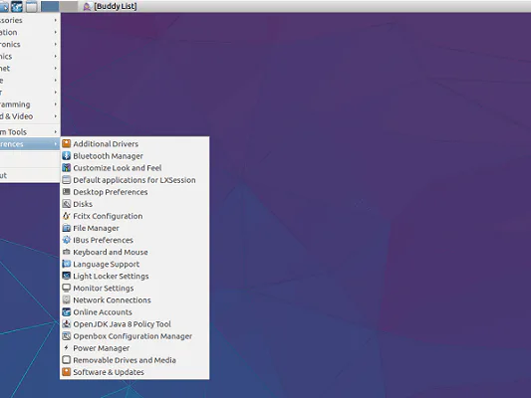Click the Network Connections icon

[67, 299]
